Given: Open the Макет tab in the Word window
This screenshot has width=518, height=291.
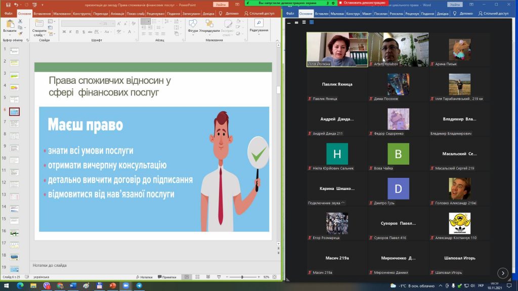Looking at the screenshot, I should 367,14.
